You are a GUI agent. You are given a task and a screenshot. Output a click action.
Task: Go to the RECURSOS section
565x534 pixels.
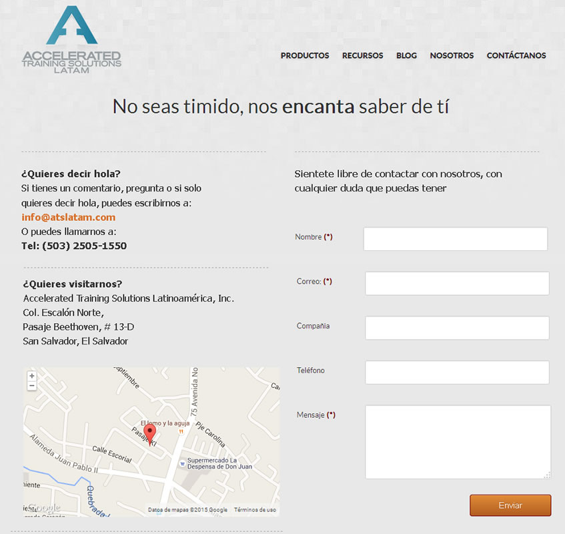coord(362,55)
